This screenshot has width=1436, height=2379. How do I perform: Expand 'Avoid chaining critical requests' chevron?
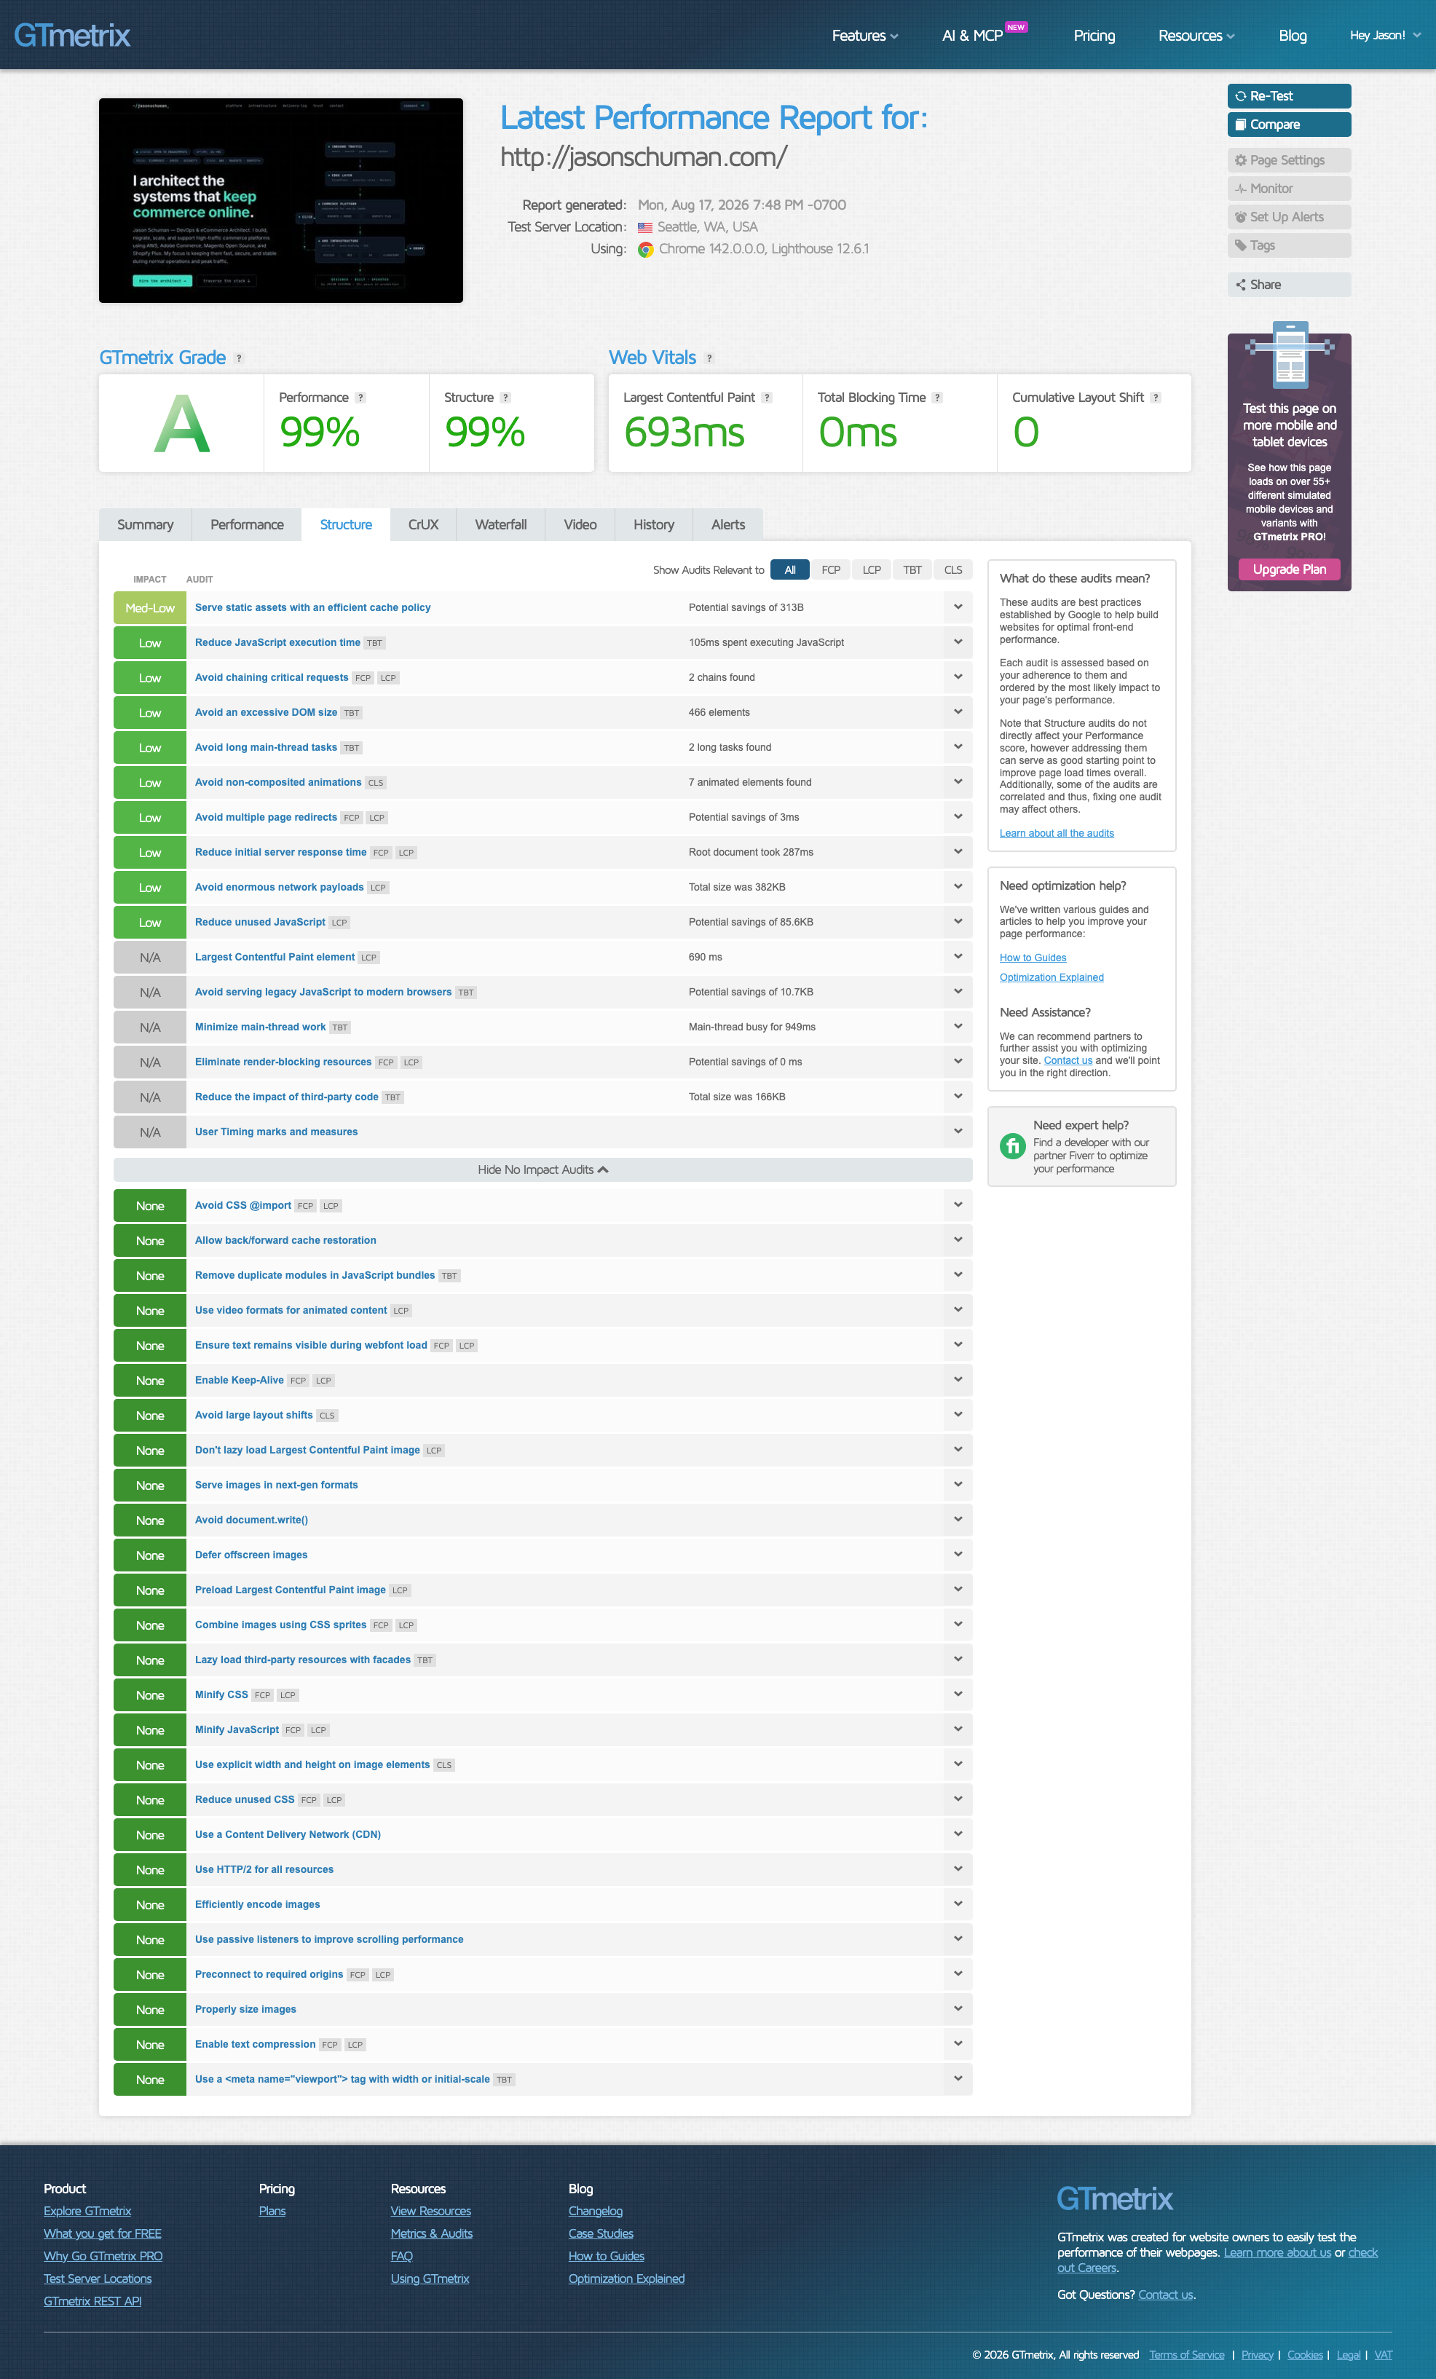(958, 676)
